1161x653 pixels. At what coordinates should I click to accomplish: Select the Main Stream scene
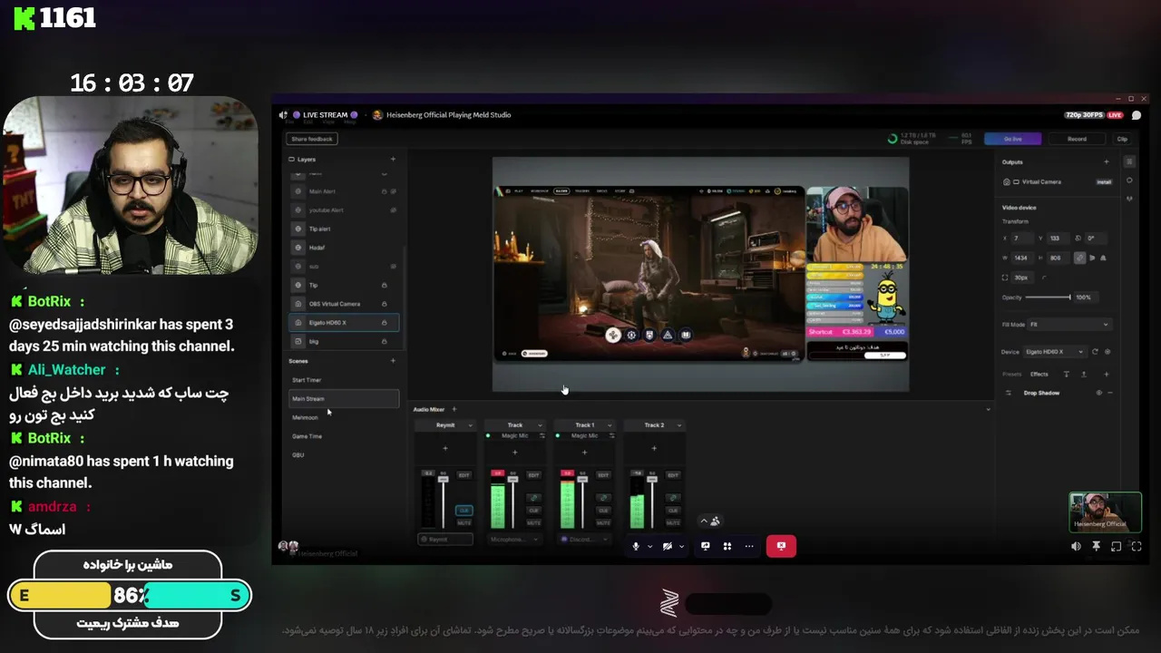344,399
